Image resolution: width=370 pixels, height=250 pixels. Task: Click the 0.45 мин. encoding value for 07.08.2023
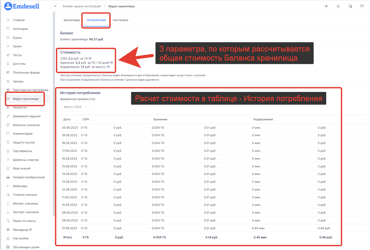[x=259, y=228]
